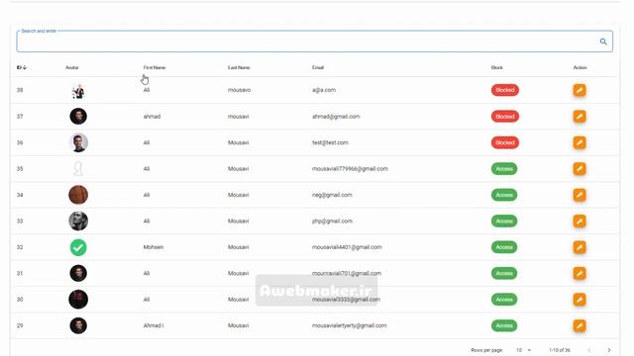Open the rows per page dropdown
634x356 pixels.
(x=523, y=350)
